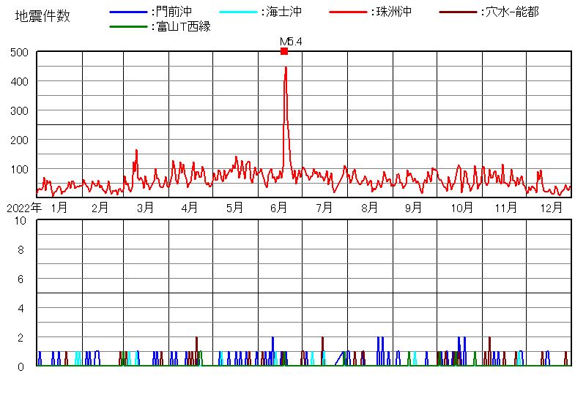Click the 2月 axis label
Screen dimensions: 586x395
[100, 208]
